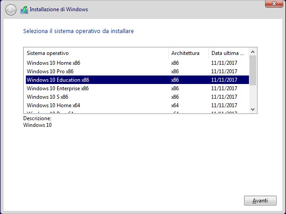Click the Windows setup icon in title bar
This screenshot has width=286, height=214.
[24, 10]
